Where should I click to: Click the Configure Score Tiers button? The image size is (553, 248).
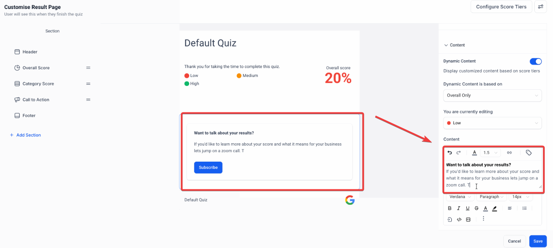[501, 7]
